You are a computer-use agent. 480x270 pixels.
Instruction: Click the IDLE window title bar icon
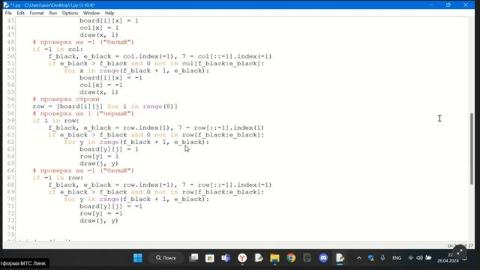pyautogui.click(x=6, y=5)
